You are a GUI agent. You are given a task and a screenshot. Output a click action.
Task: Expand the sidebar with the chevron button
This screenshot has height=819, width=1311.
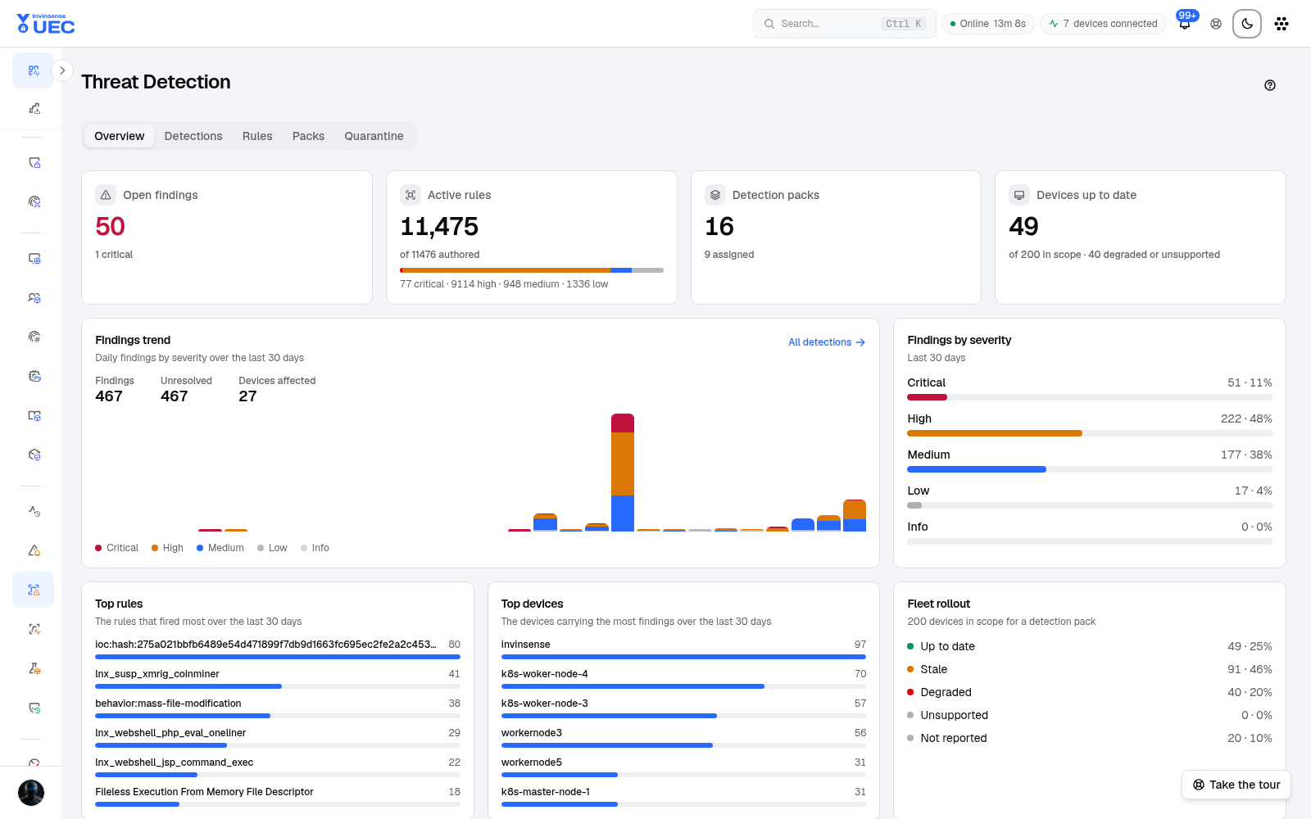coord(62,70)
